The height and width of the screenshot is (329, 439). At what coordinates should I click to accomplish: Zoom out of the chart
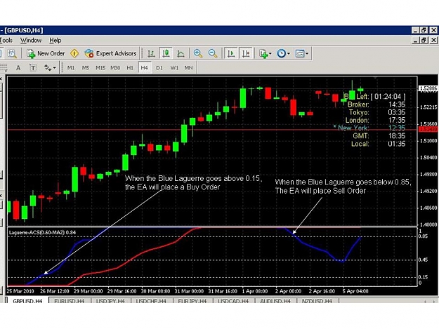[213, 53]
